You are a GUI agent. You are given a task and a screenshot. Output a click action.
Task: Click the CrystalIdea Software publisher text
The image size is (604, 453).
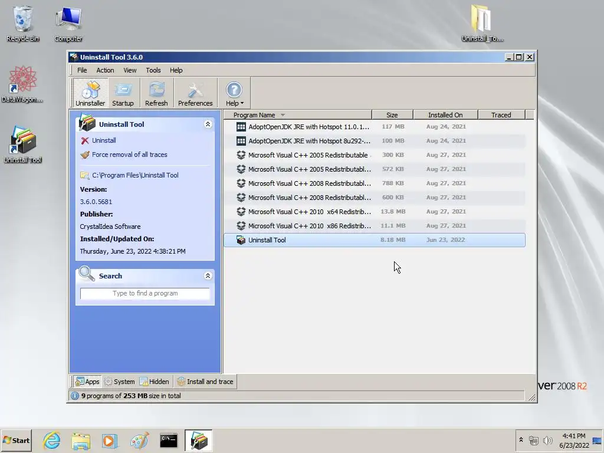(110, 226)
